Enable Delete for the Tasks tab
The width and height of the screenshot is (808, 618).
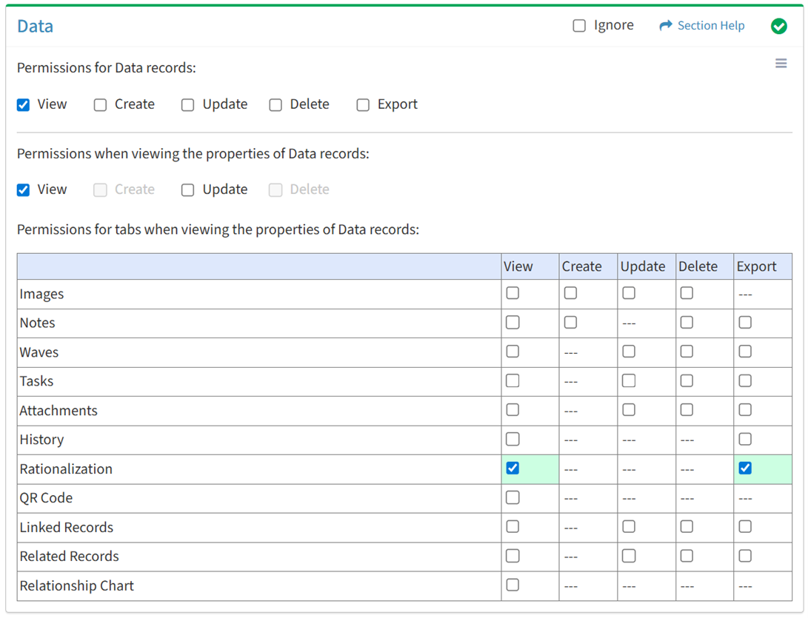[x=687, y=380]
